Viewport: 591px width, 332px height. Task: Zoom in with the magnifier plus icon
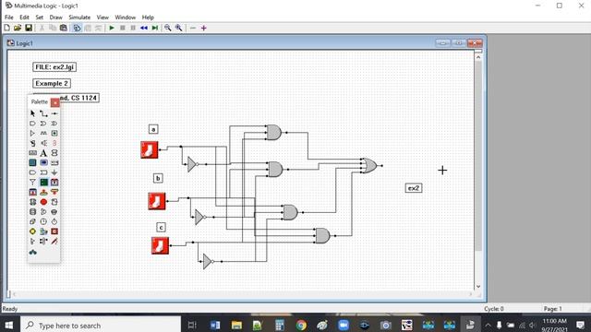coord(178,28)
